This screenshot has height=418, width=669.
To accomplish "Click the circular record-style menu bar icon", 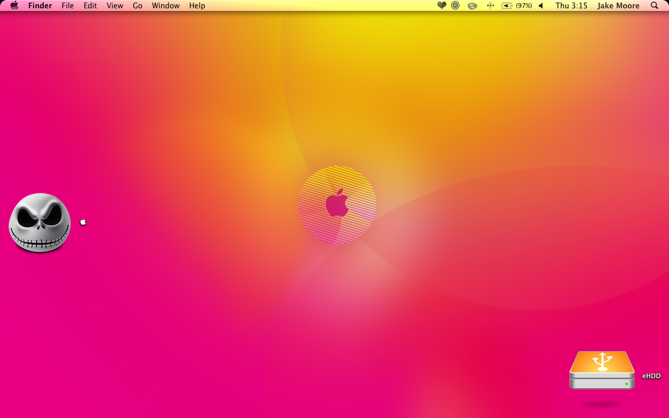I will (455, 6).
